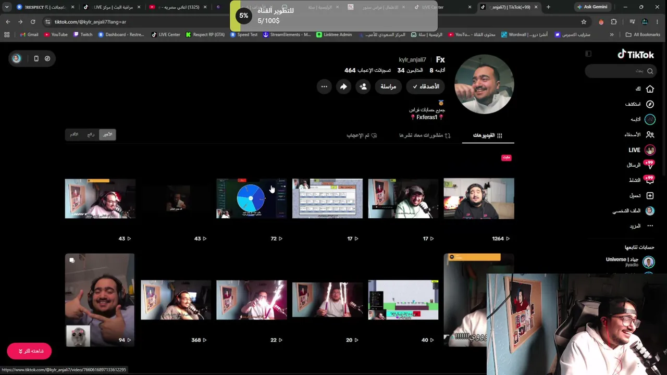Open the spreadsheet table video thumbnail
The width and height of the screenshot is (667, 375).
click(x=327, y=198)
